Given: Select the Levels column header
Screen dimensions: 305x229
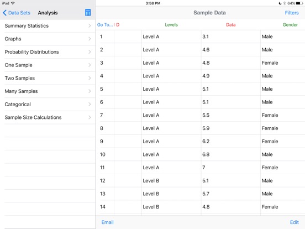Looking at the screenshot, I should pyautogui.click(x=171, y=25).
